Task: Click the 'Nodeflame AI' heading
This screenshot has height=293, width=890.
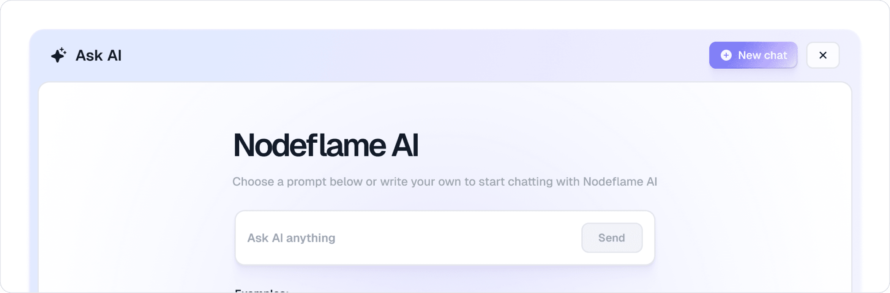Action: click(326, 145)
